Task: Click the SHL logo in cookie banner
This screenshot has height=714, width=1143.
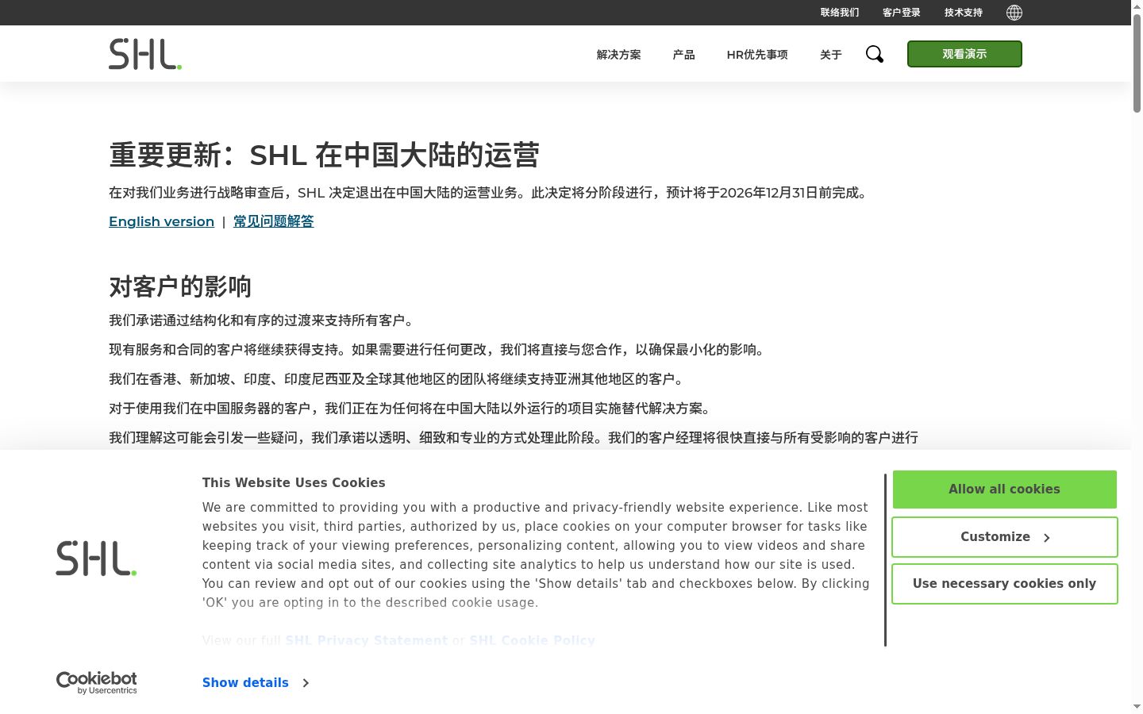Action: pos(96,559)
